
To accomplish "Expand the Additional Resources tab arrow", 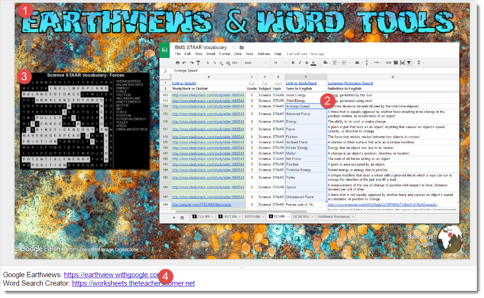I will (x=353, y=217).
